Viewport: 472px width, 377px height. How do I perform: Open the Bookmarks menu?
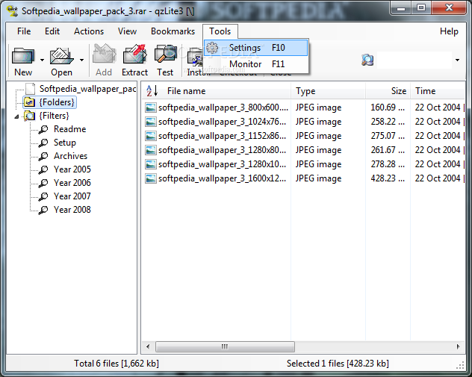(x=173, y=31)
